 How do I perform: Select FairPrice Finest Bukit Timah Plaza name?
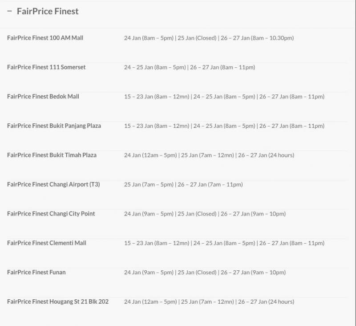[x=52, y=155]
